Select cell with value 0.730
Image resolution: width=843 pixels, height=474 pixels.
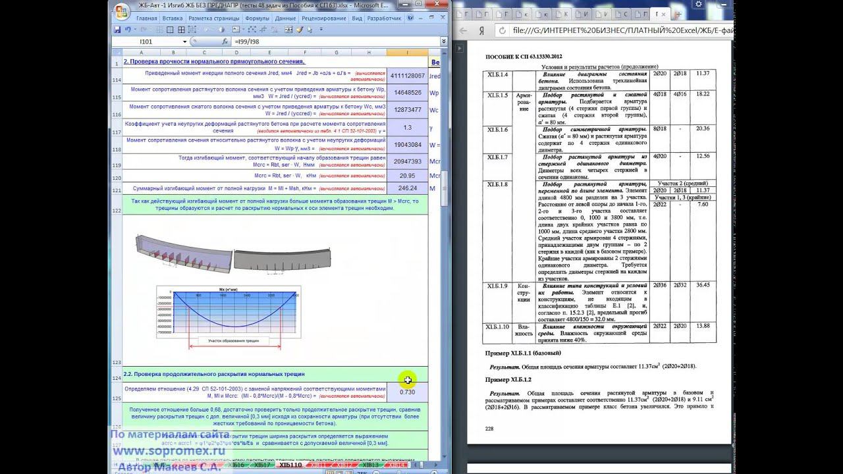point(407,392)
